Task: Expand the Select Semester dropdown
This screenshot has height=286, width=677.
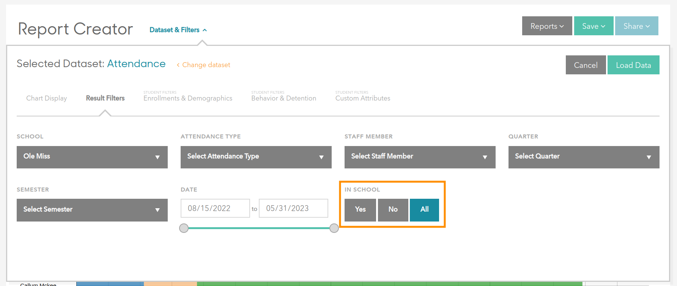Action: tap(92, 210)
